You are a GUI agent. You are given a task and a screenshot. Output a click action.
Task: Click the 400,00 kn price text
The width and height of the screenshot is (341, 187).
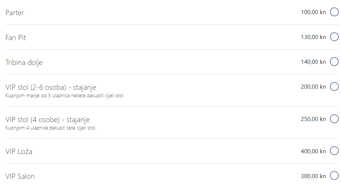pos(313,151)
